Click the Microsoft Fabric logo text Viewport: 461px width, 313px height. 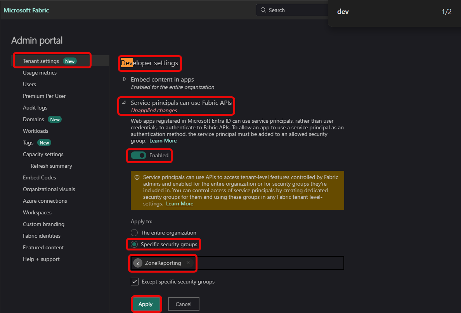pyautogui.click(x=26, y=10)
